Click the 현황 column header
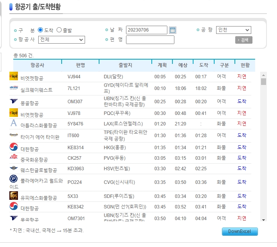Screen dimensions: 277x247 click(x=245, y=65)
